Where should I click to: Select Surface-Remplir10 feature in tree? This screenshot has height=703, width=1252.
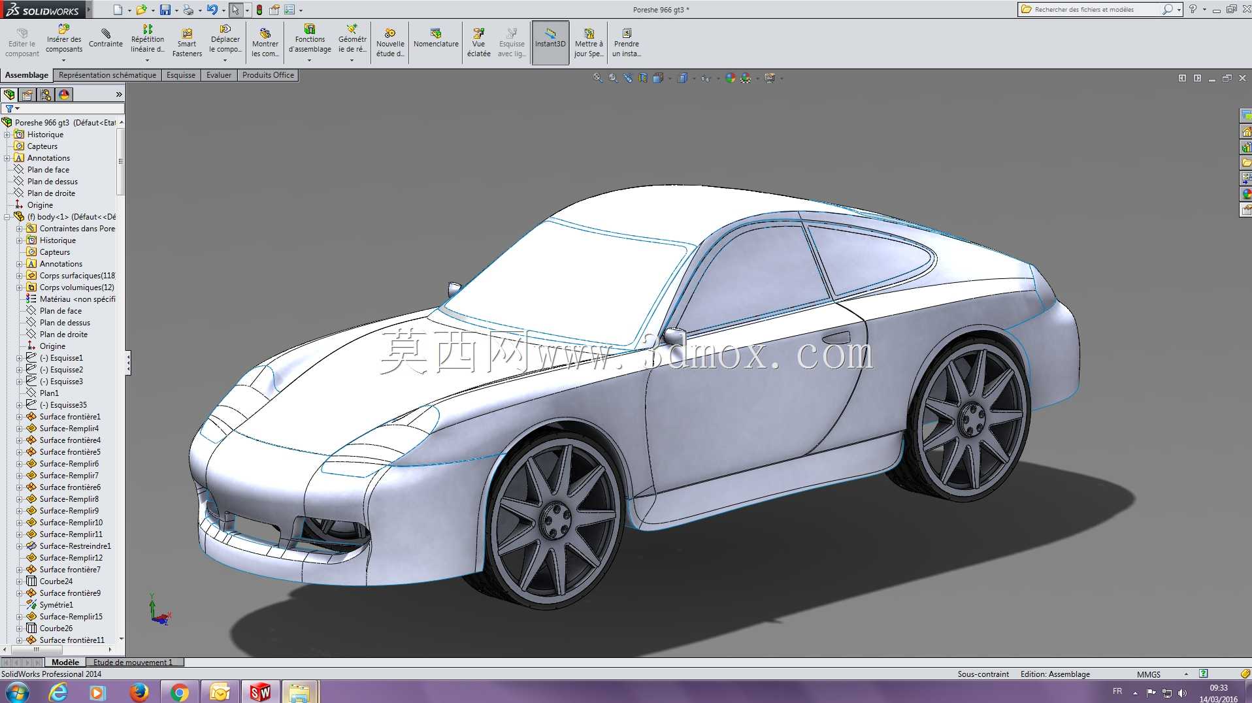(71, 523)
